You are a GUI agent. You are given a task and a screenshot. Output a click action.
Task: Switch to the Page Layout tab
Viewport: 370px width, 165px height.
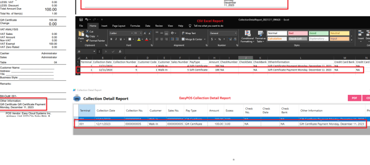(x=119, y=26)
